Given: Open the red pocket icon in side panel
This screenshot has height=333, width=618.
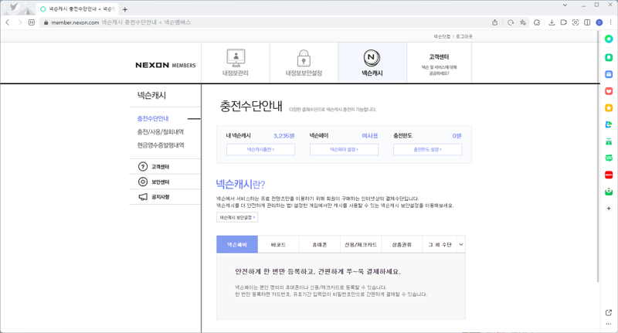Looking at the screenshot, I should click(x=609, y=91).
